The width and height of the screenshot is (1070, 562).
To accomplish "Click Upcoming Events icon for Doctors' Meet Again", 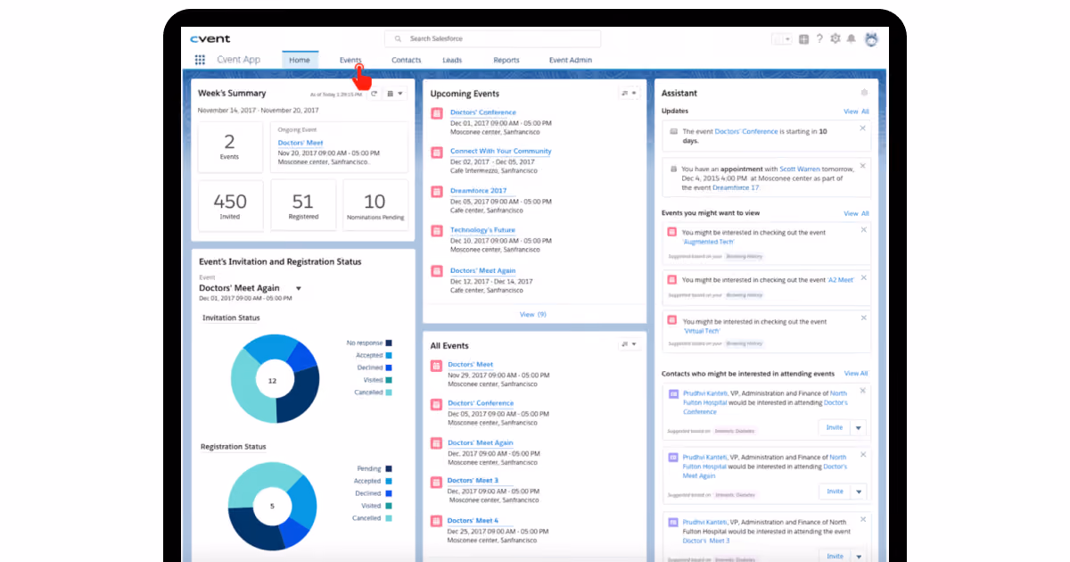I will [437, 271].
